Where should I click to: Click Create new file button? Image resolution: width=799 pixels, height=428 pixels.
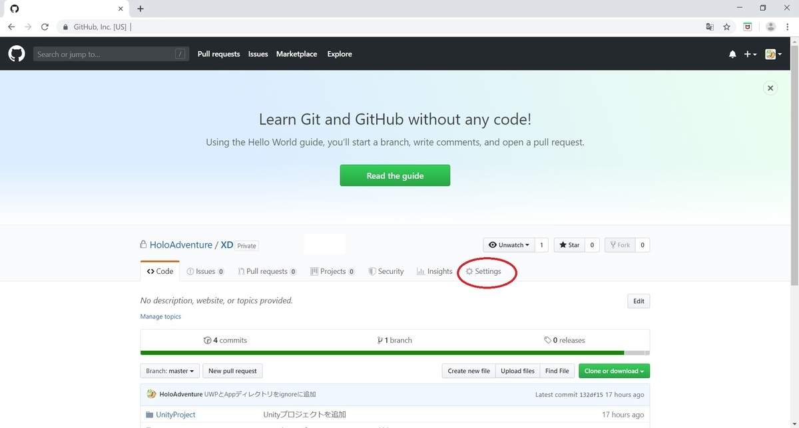pyautogui.click(x=469, y=371)
